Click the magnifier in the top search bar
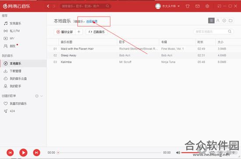The width and height of the screenshot is (241, 159). [107, 6]
